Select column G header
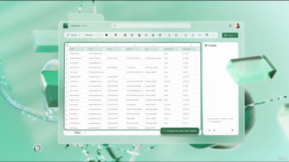 [191, 45]
